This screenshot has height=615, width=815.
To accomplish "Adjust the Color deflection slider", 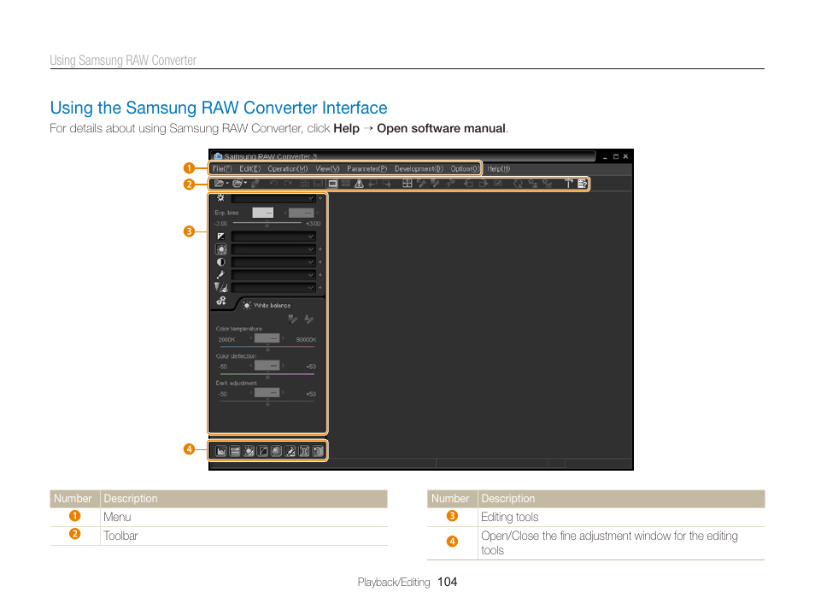I will coord(267,374).
